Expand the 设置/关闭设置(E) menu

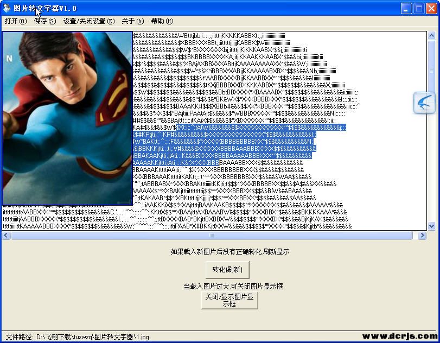point(88,21)
